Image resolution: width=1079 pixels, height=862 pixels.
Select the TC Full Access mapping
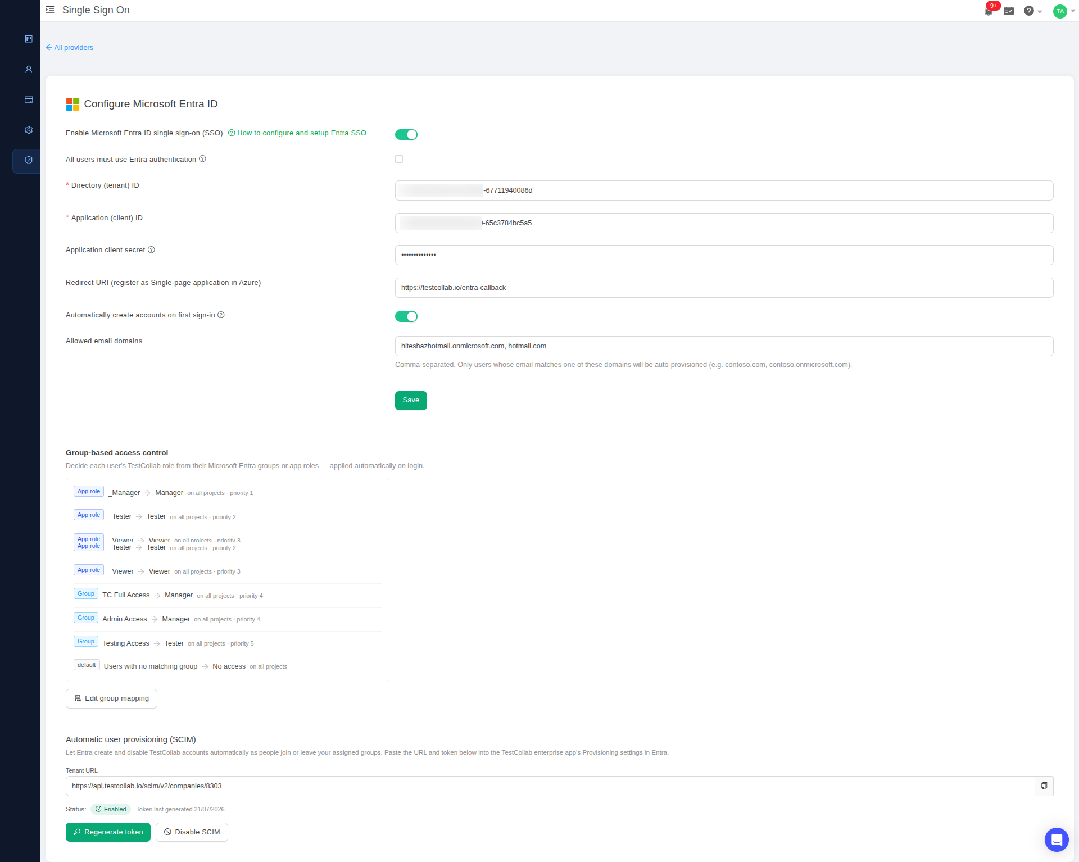click(x=126, y=595)
